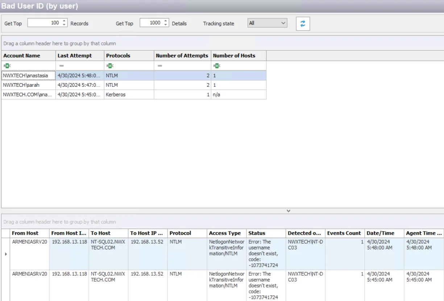
Task: Select the NWXTECH\anastasia row
Action: tap(134, 76)
